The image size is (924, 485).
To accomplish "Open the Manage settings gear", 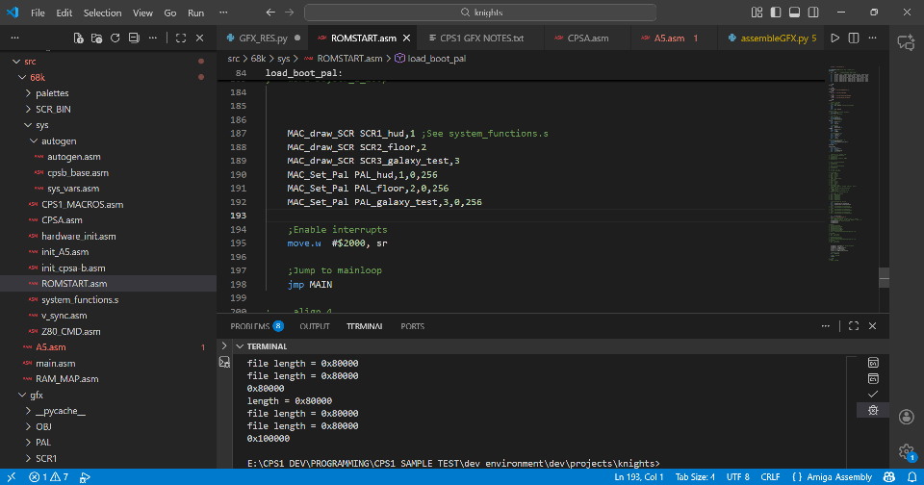I will pos(907,452).
